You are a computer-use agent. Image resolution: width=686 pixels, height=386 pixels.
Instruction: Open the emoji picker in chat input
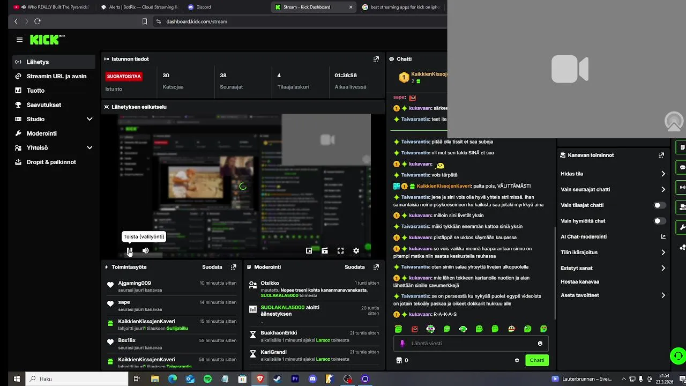pos(540,343)
